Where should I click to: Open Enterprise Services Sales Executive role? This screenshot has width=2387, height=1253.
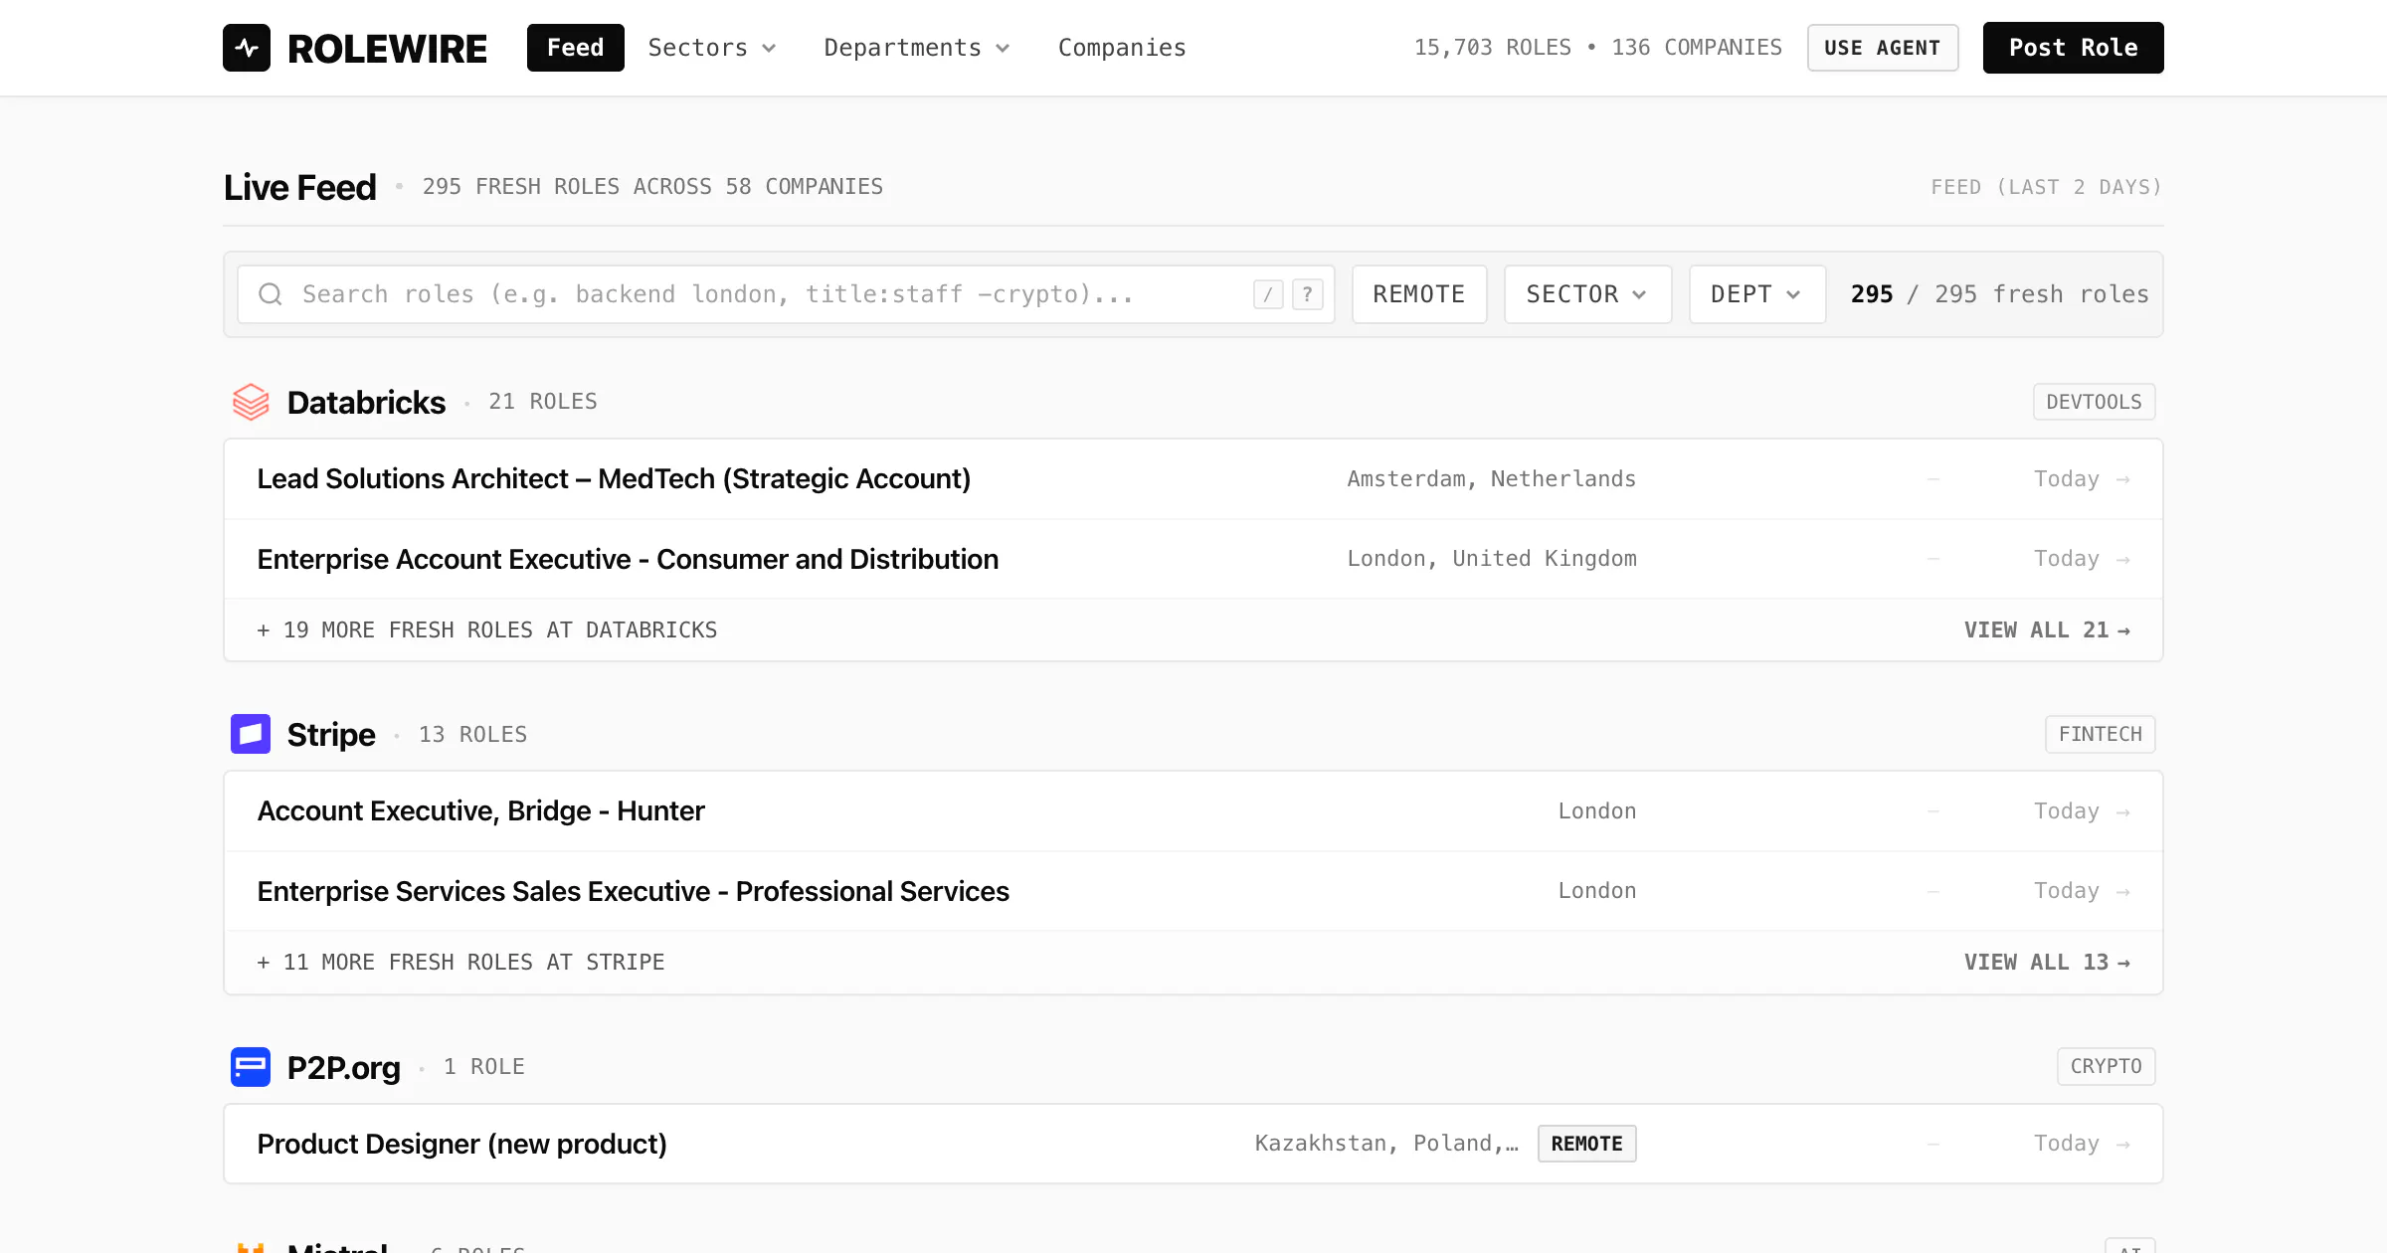[1193, 891]
